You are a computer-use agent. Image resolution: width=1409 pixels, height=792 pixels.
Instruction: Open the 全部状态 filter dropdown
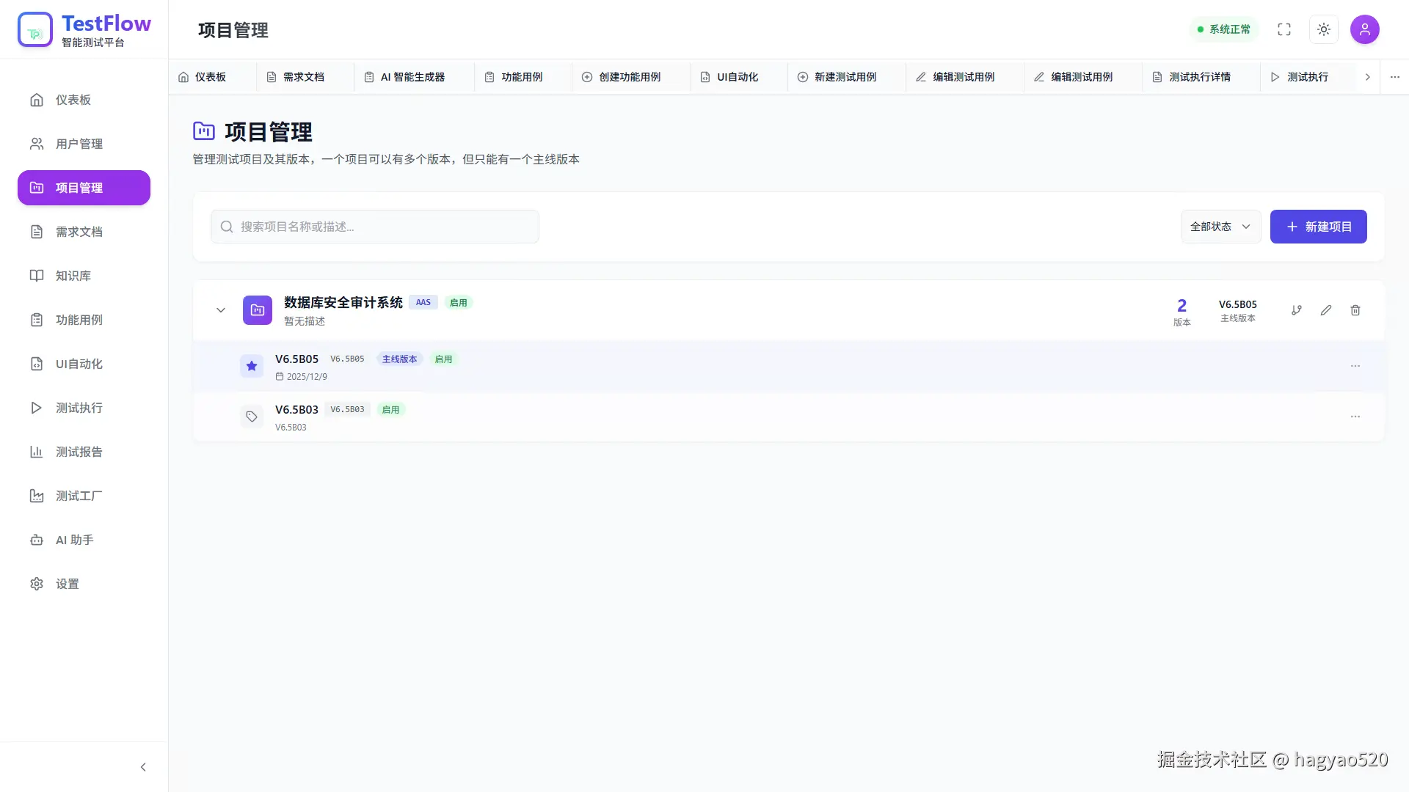1220,227
